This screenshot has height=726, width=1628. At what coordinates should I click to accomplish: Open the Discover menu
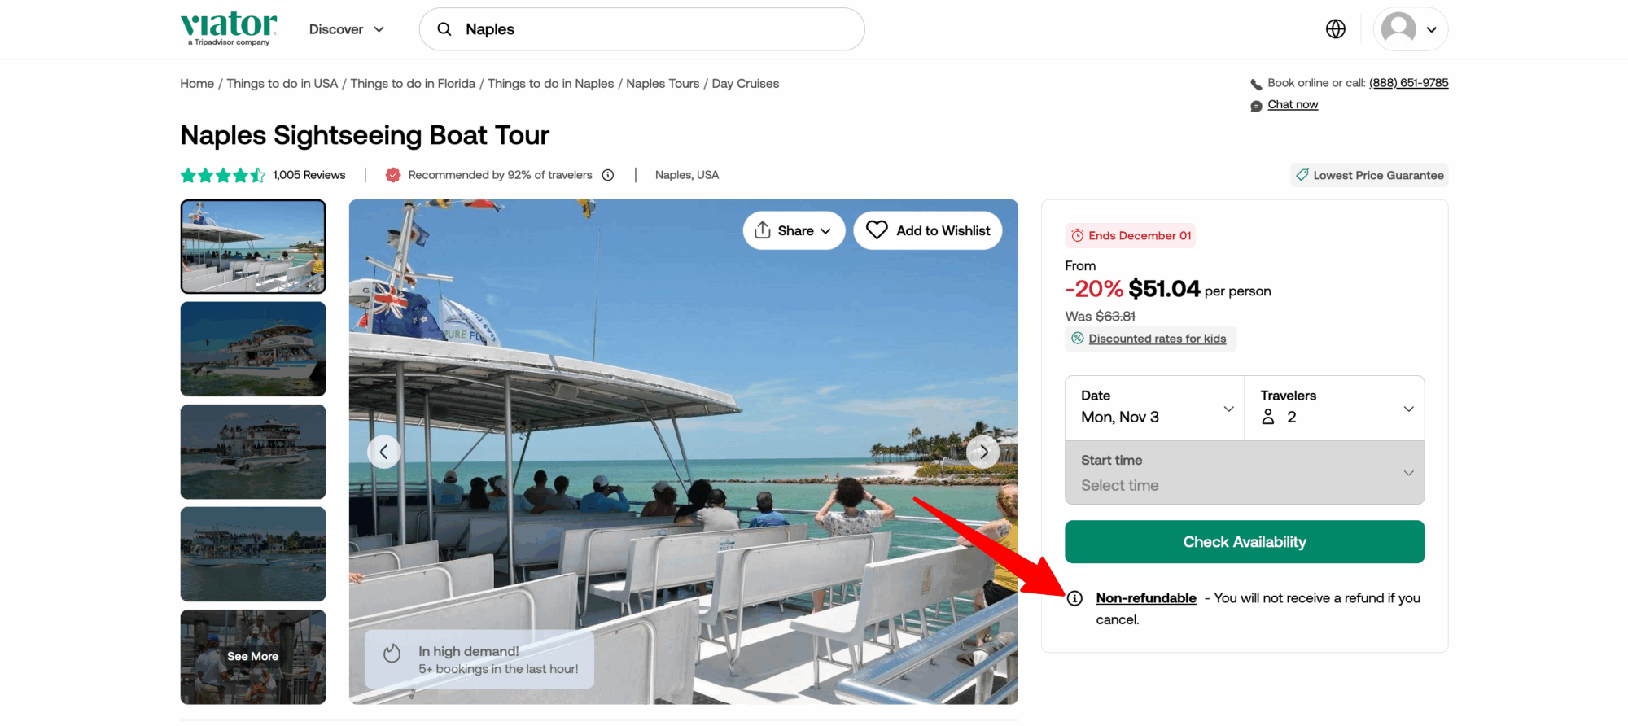[x=346, y=29]
